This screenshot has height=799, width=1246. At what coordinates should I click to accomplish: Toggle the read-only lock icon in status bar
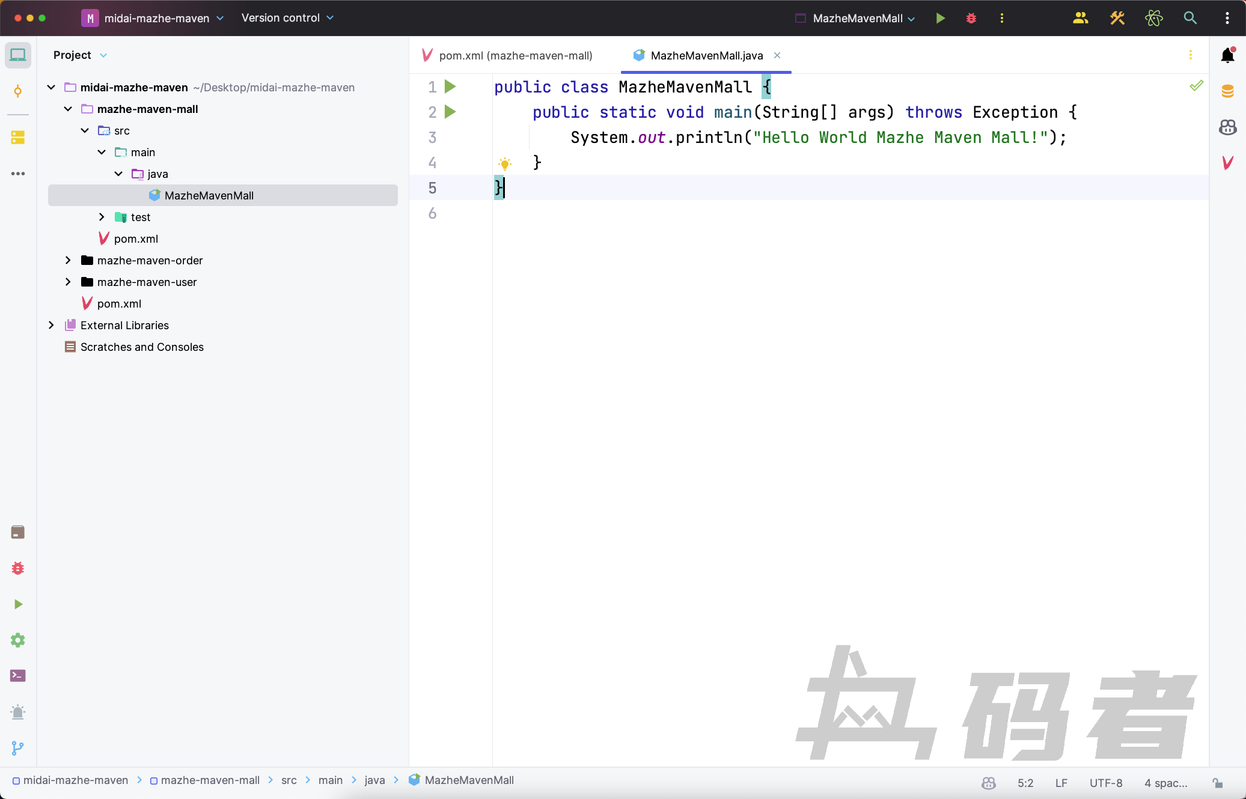1217,783
